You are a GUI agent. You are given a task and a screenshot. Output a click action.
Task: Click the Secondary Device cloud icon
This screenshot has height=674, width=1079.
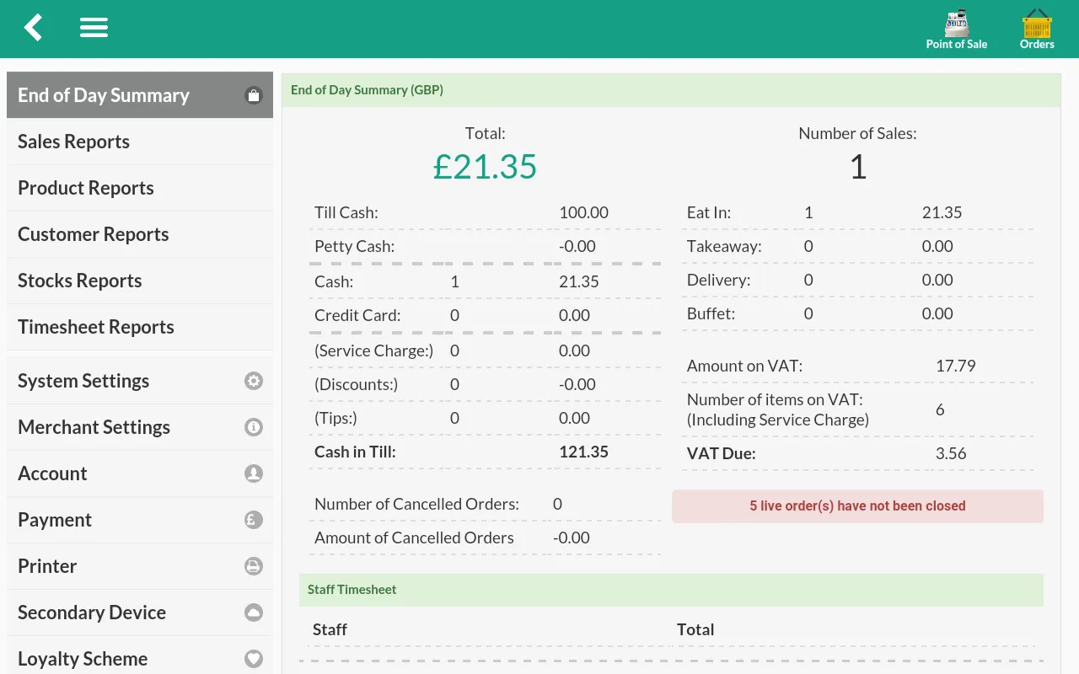click(x=254, y=612)
